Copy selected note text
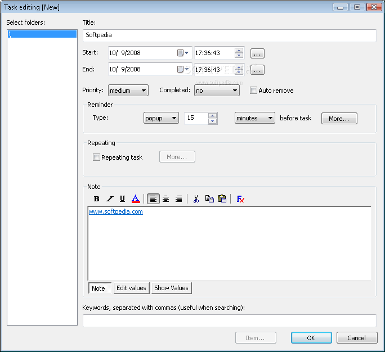Image resolution: width=385 pixels, height=352 pixels. 209,198
